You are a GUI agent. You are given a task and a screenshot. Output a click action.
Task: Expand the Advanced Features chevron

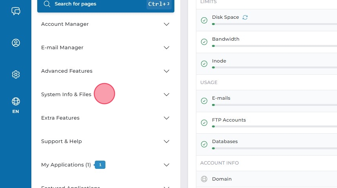167,71
